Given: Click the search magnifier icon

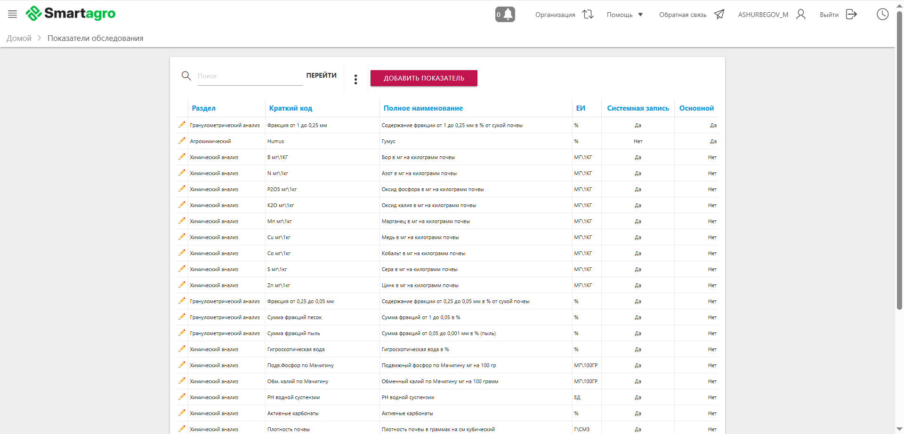Looking at the screenshot, I should (186, 76).
